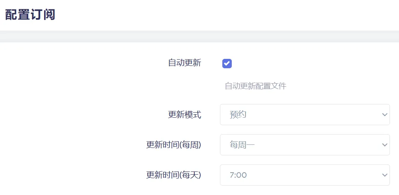The image size is (399, 195).
Task: Click the chevron arrow of 更新时间(每周) field
Action: (x=384, y=145)
